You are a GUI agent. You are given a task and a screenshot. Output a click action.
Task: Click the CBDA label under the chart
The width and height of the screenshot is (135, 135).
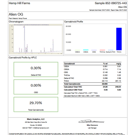[78, 52]
